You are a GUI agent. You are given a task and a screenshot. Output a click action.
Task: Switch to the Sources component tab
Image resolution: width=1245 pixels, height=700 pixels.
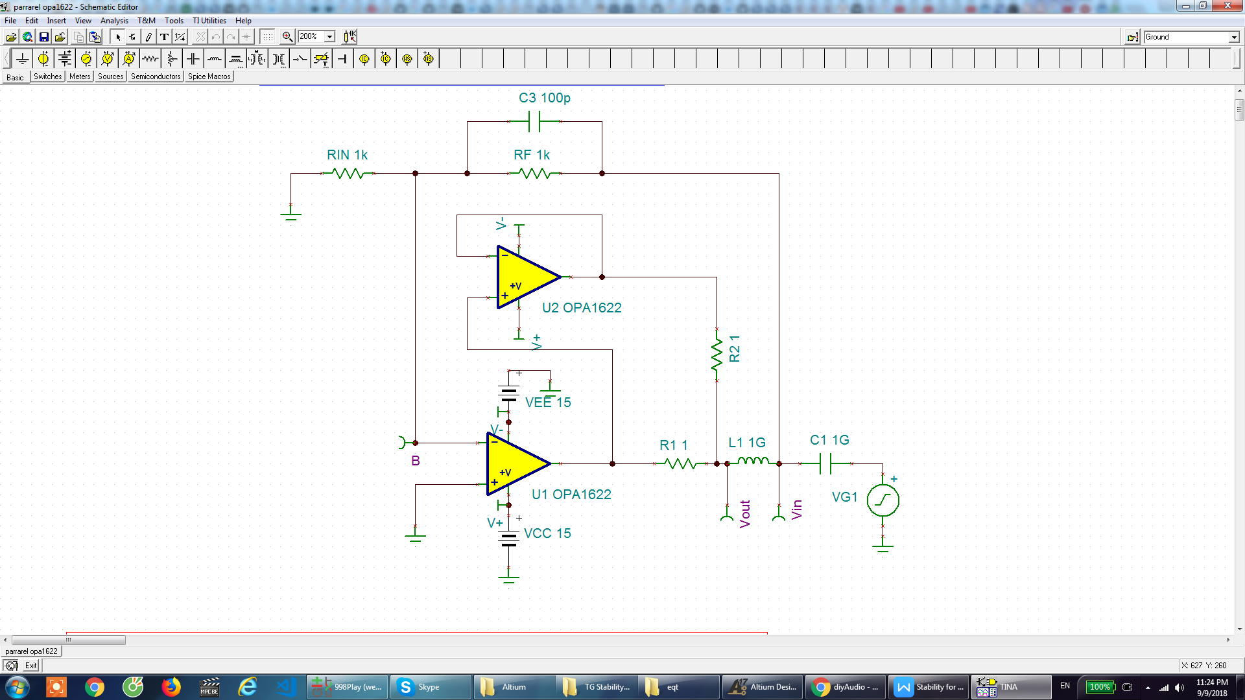pyautogui.click(x=110, y=76)
